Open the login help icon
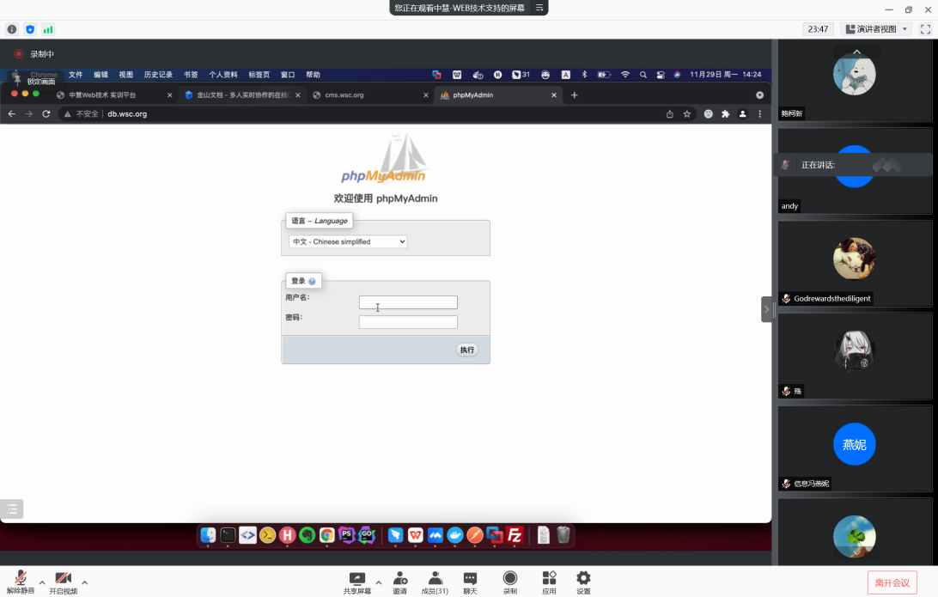This screenshot has height=597, width=938. (313, 281)
